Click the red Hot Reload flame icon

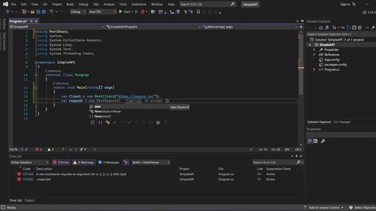pos(142,12)
